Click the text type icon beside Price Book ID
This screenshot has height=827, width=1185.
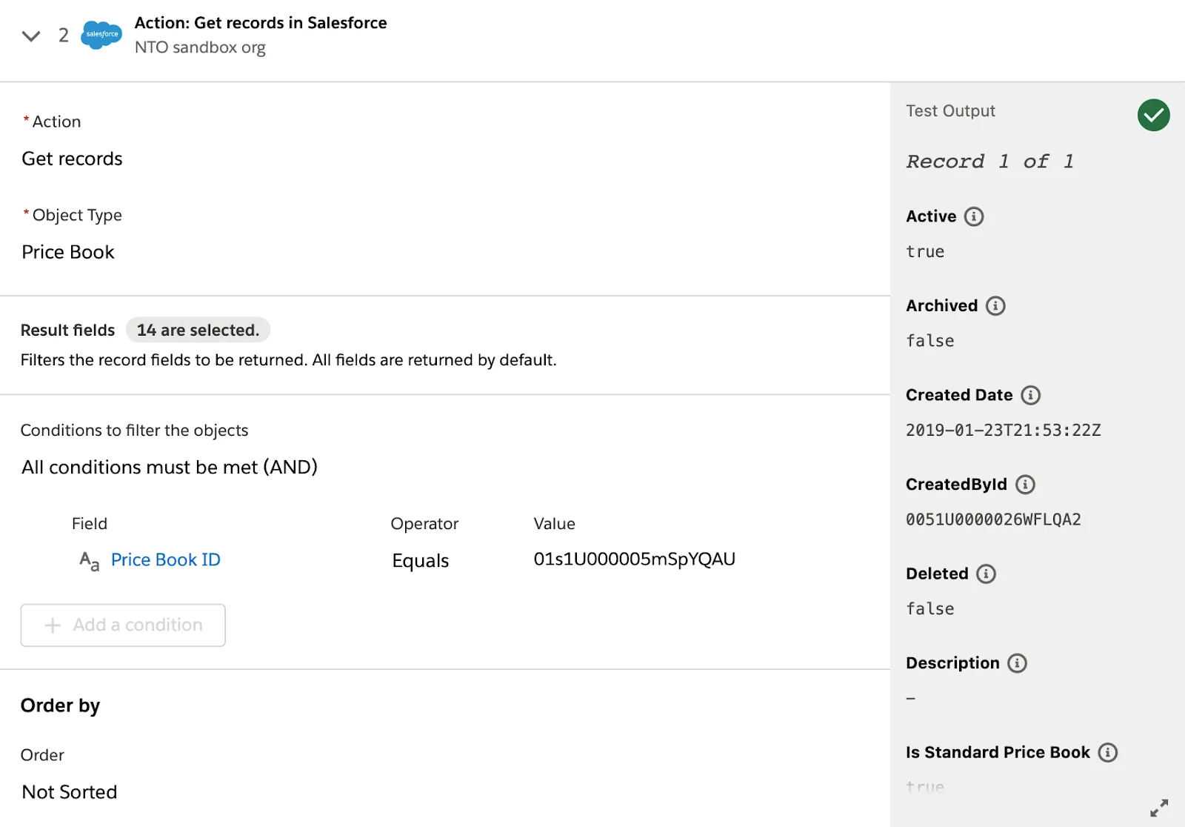tap(89, 562)
